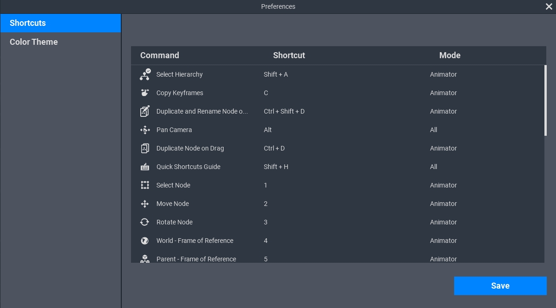
Task: Open the Shortcuts preferences tab
Action: (x=60, y=23)
